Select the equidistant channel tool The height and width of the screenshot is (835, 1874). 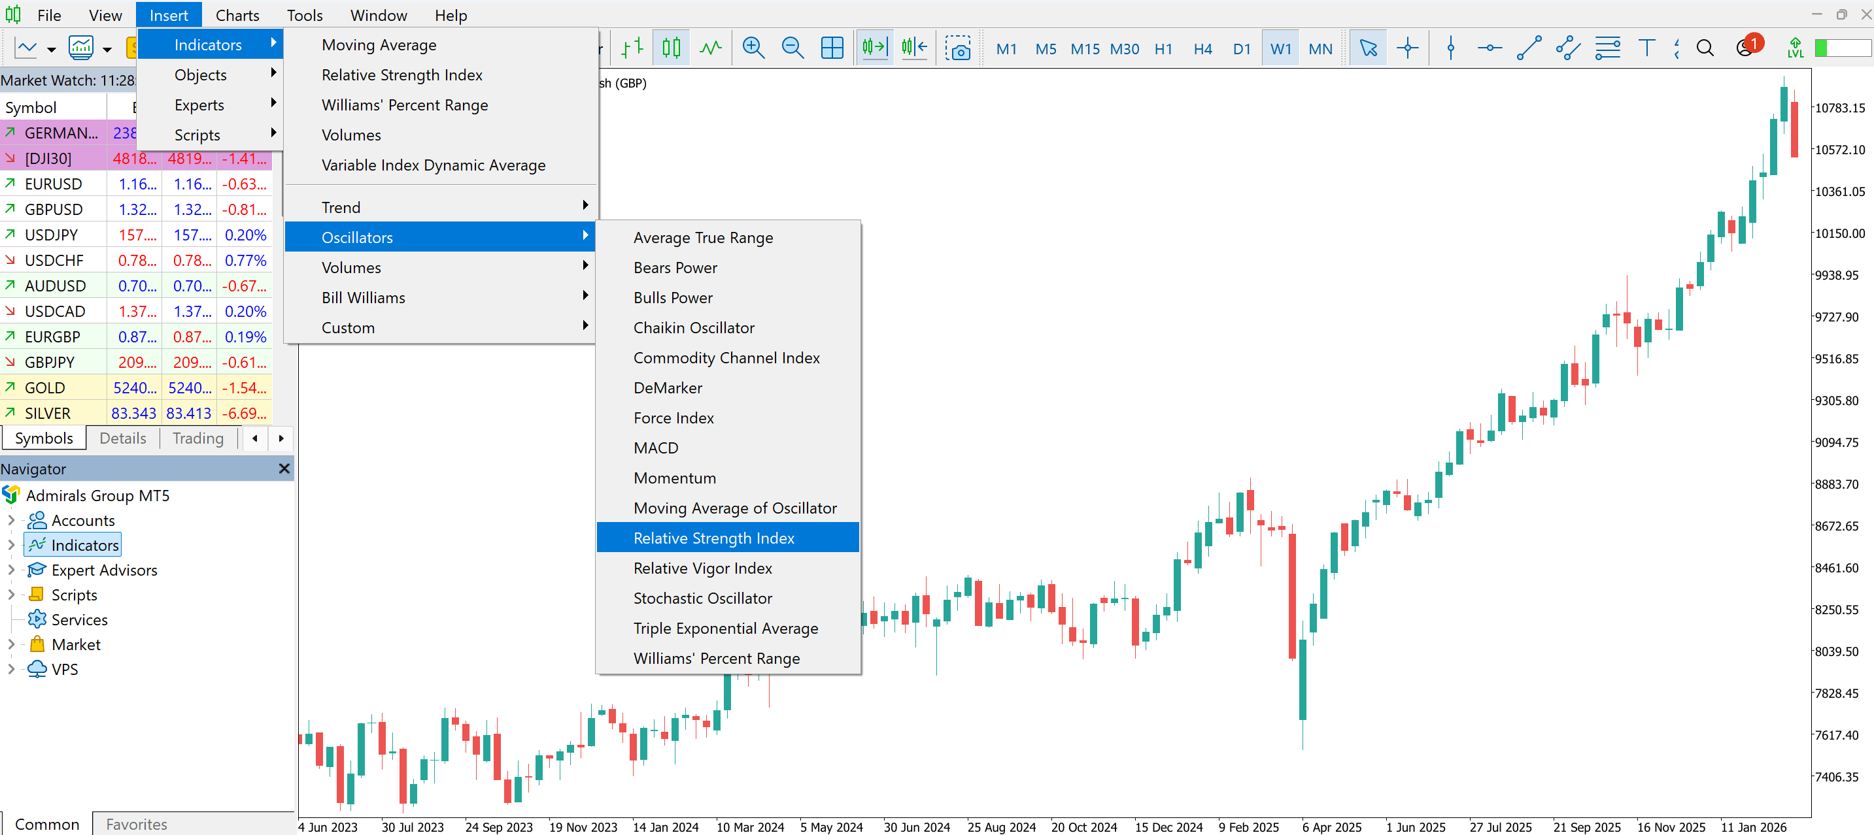pyautogui.click(x=1568, y=49)
